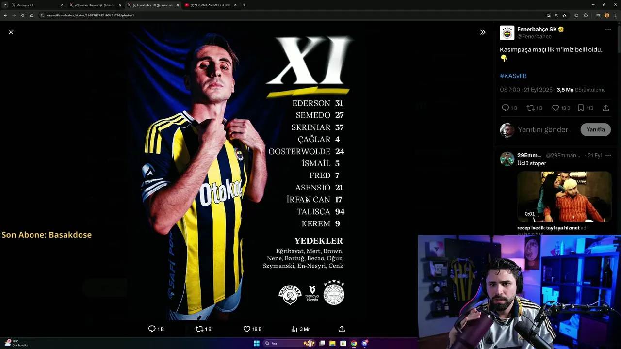The width and height of the screenshot is (621, 349).
Task: Click the browser home icon
Action: (32, 16)
